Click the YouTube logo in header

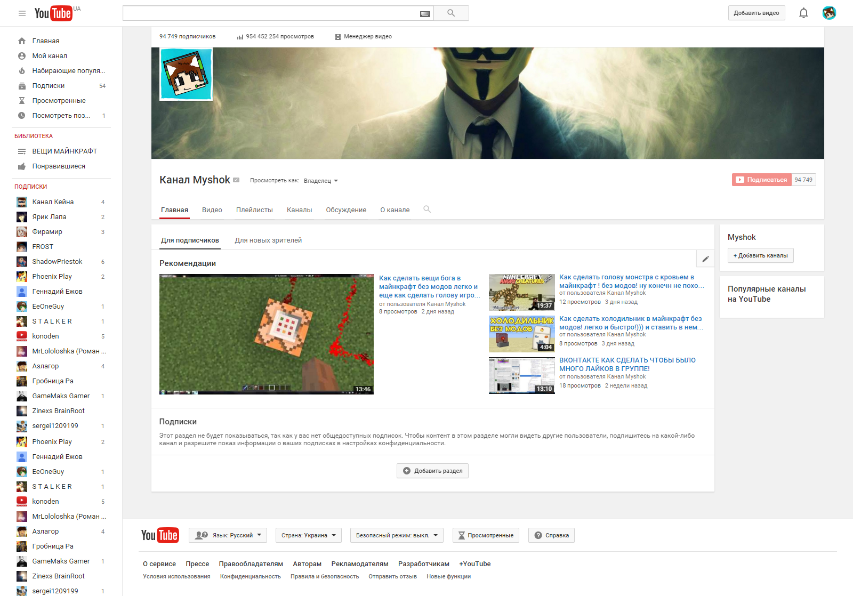pos(53,13)
